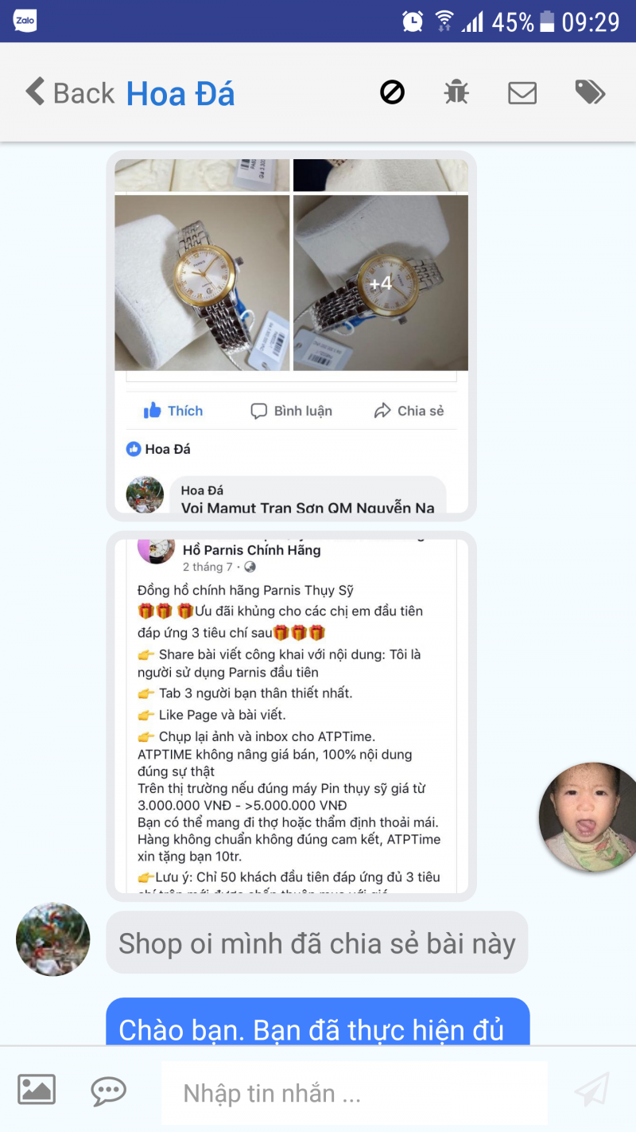Tap the +4 more photos thumbnail
The width and height of the screenshot is (636, 1132).
pos(381,283)
